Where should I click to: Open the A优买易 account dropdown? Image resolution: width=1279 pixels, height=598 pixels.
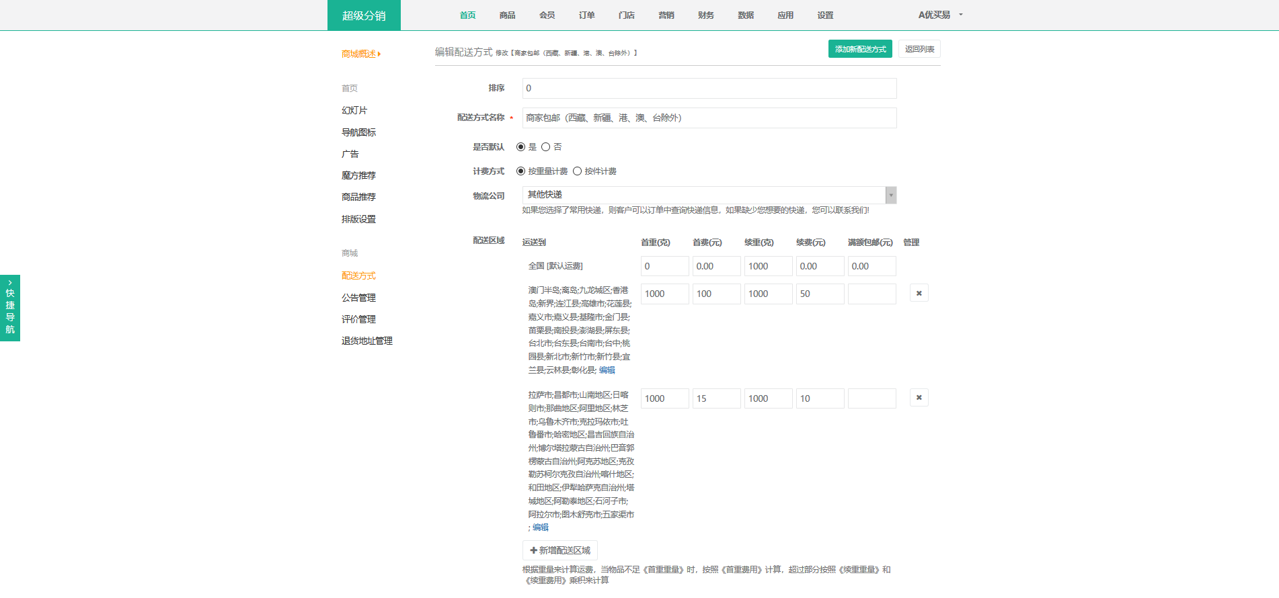tap(940, 15)
